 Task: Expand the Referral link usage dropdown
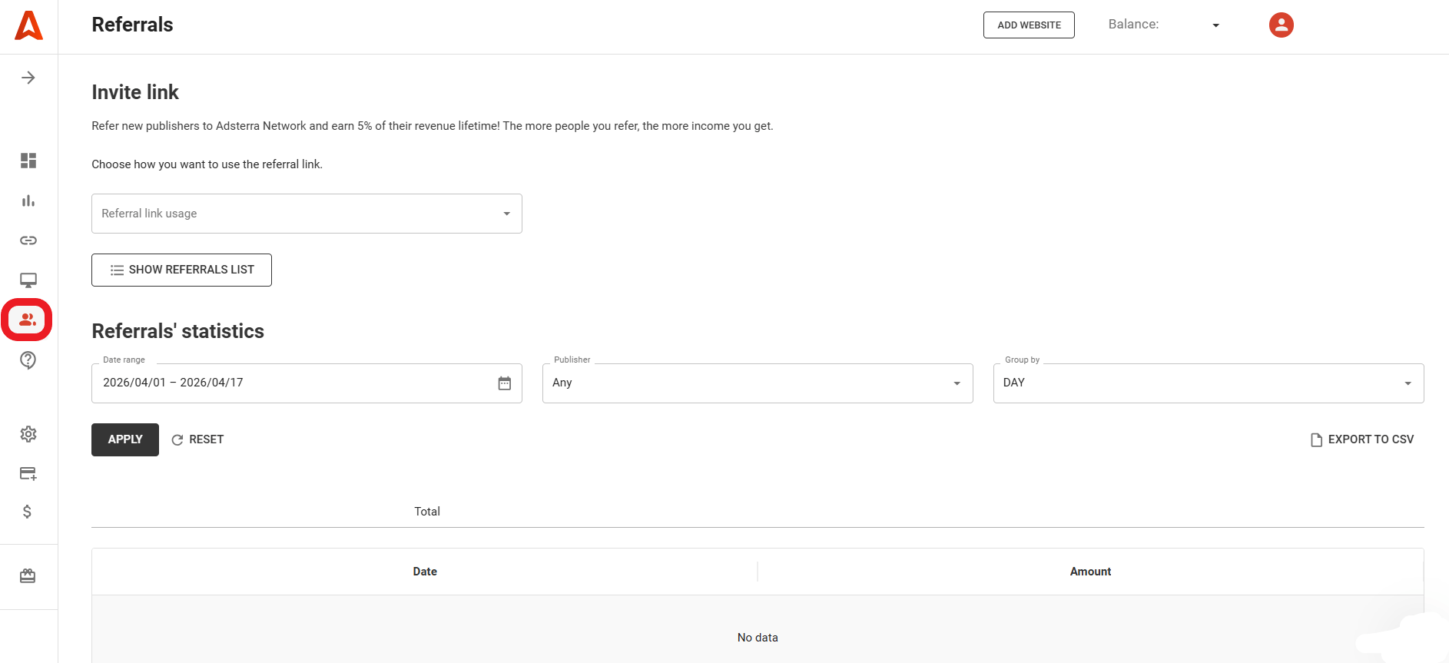click(x=307, y=214)
